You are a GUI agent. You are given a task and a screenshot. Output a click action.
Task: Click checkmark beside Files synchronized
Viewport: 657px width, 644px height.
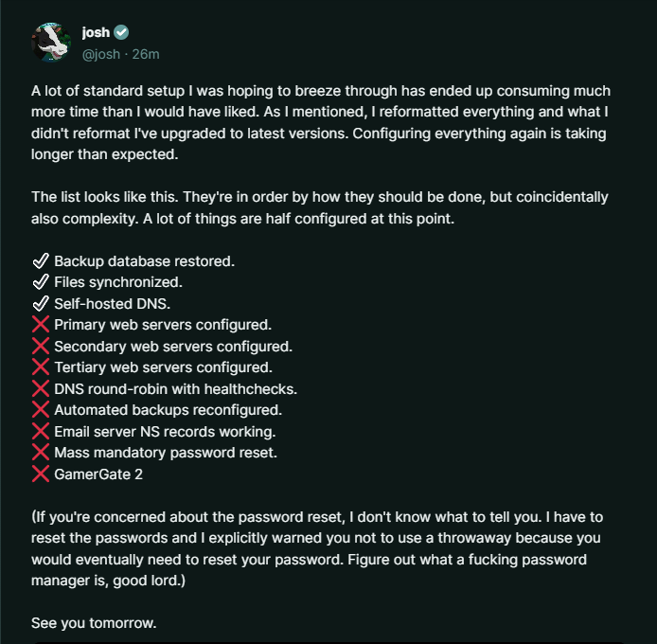click(41, 282)
